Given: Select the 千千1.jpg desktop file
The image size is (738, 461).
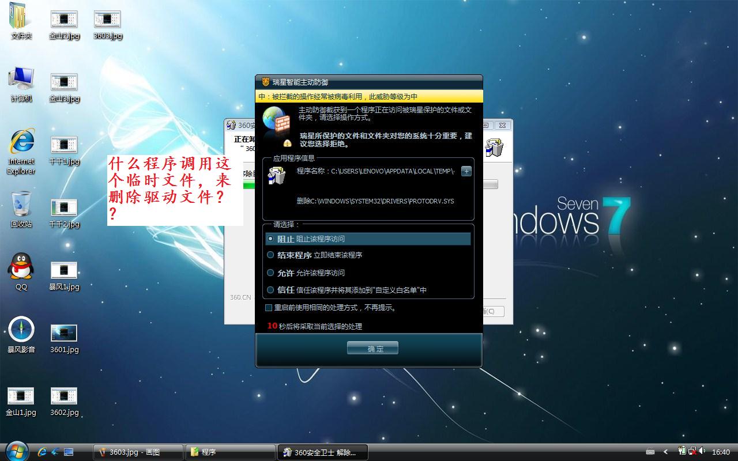Looking at the screenshot, I should pos(64,150).
